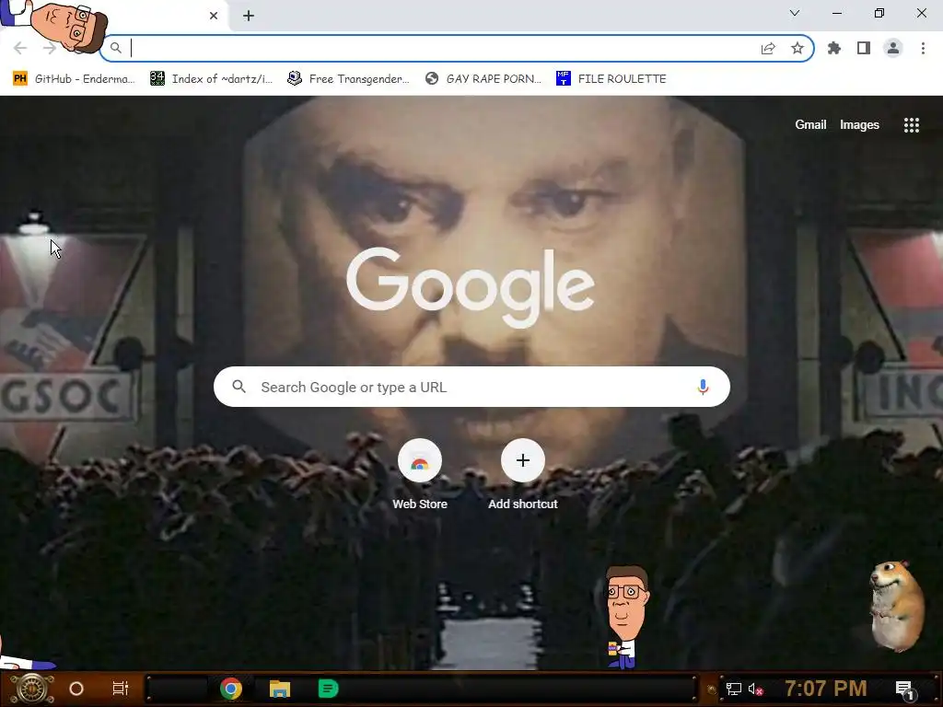The height and width of the screenshot is (707, 943).
Task: Open the Extensions puzzle icon
Action: pyautogui.click(x=834, y=48)
